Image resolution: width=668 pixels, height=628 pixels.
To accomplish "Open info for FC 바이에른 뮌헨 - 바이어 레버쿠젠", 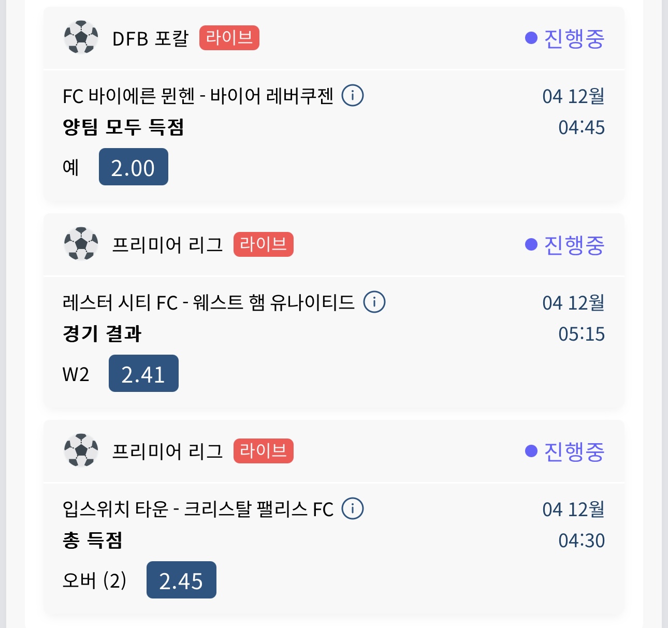I will pos(353,95).
